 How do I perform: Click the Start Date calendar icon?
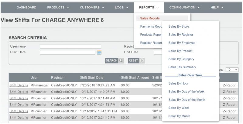(x=99, y=52)
